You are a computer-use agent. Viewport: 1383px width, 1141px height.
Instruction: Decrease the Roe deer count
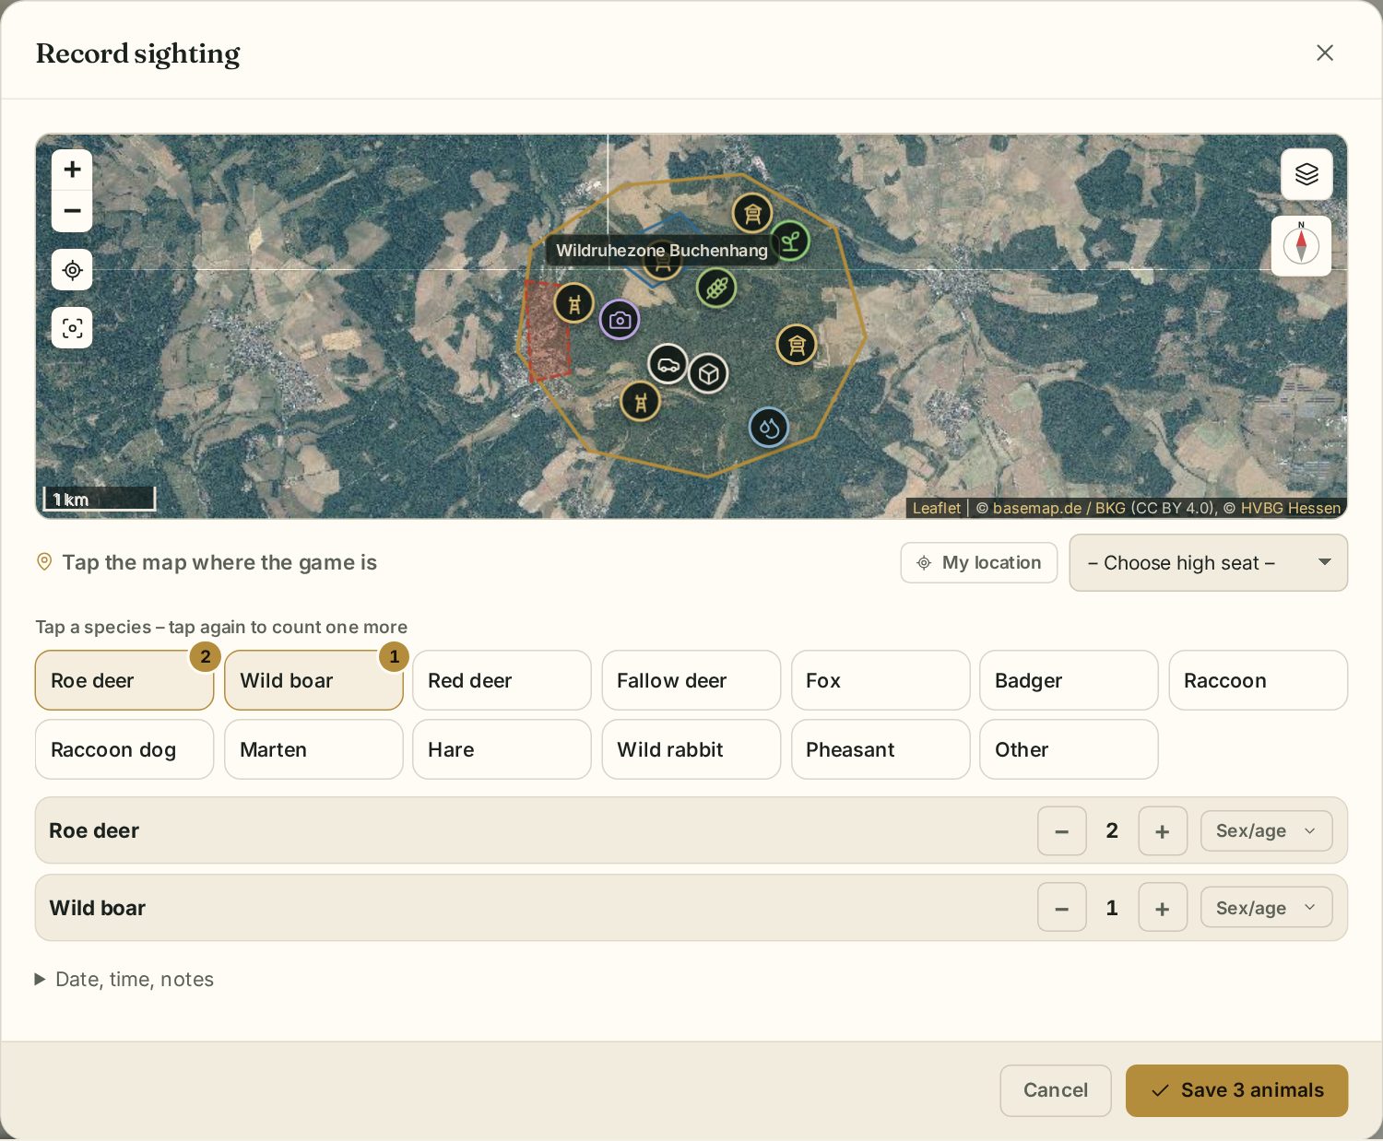tap(1062, 831)
